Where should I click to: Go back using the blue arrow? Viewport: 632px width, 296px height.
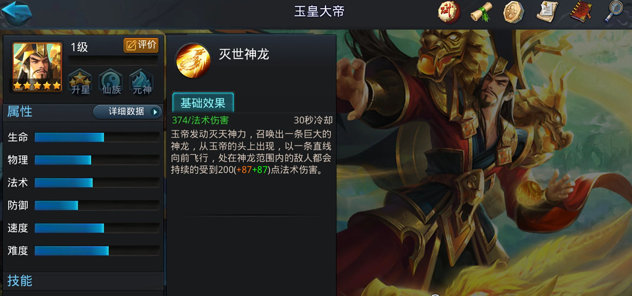click(17, 13)
